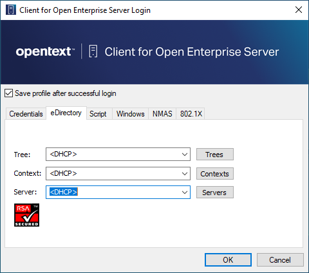The width and height of the screenshot is (309, 273).
Task: Switch to the Credentials tab
Action: 26,114
